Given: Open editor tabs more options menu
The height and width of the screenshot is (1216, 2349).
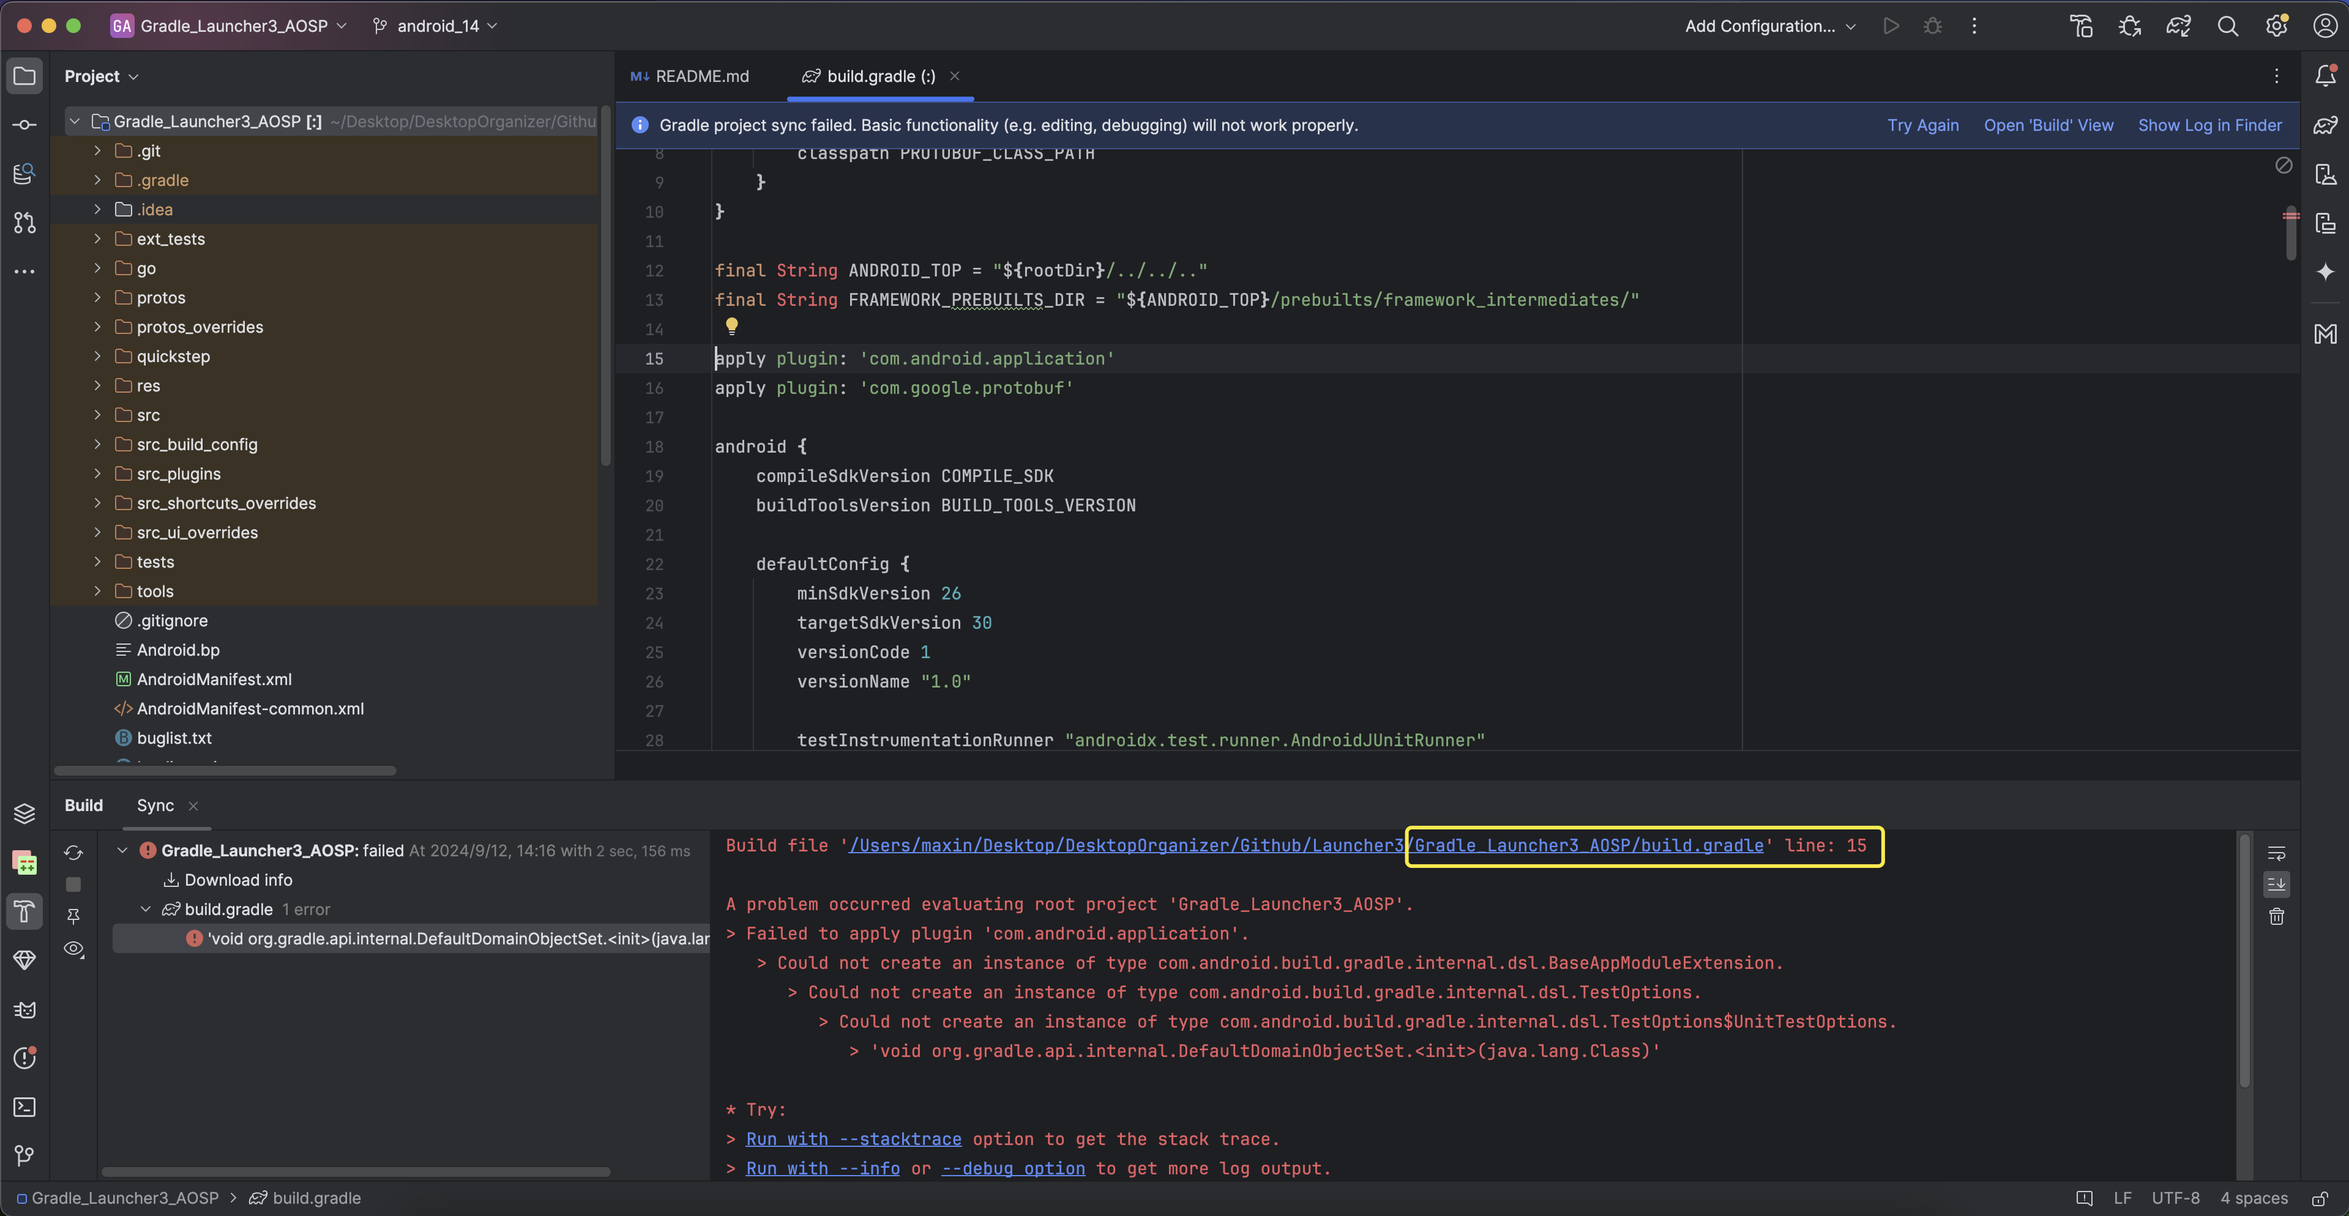Looking at the screenshot, I should (2276, 76).
